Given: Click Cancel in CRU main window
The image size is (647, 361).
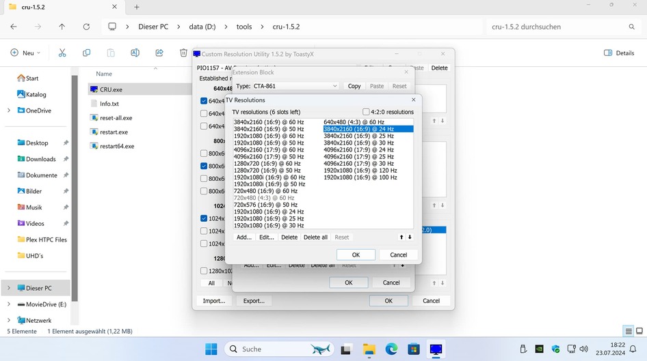Looking at the screenshot, I should coord(431,301).
